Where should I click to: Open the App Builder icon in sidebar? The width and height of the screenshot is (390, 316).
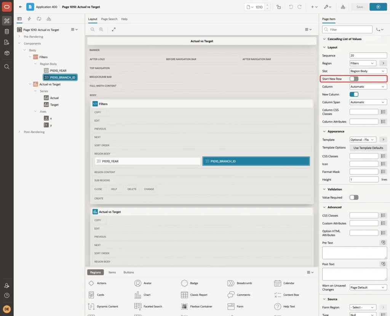click(x=7, y=21)
